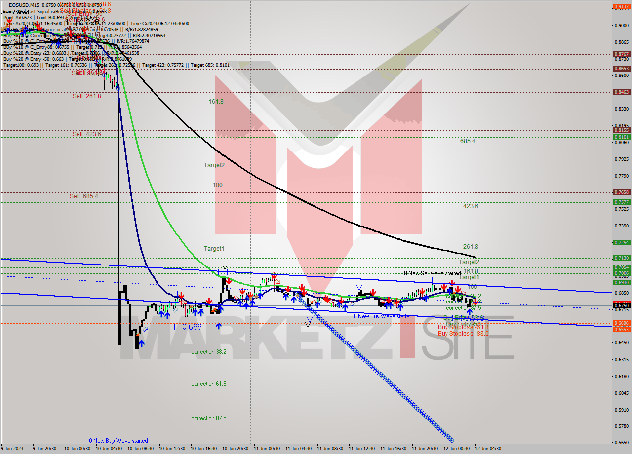Click the 0.6450 axis price

pos(621,343)
